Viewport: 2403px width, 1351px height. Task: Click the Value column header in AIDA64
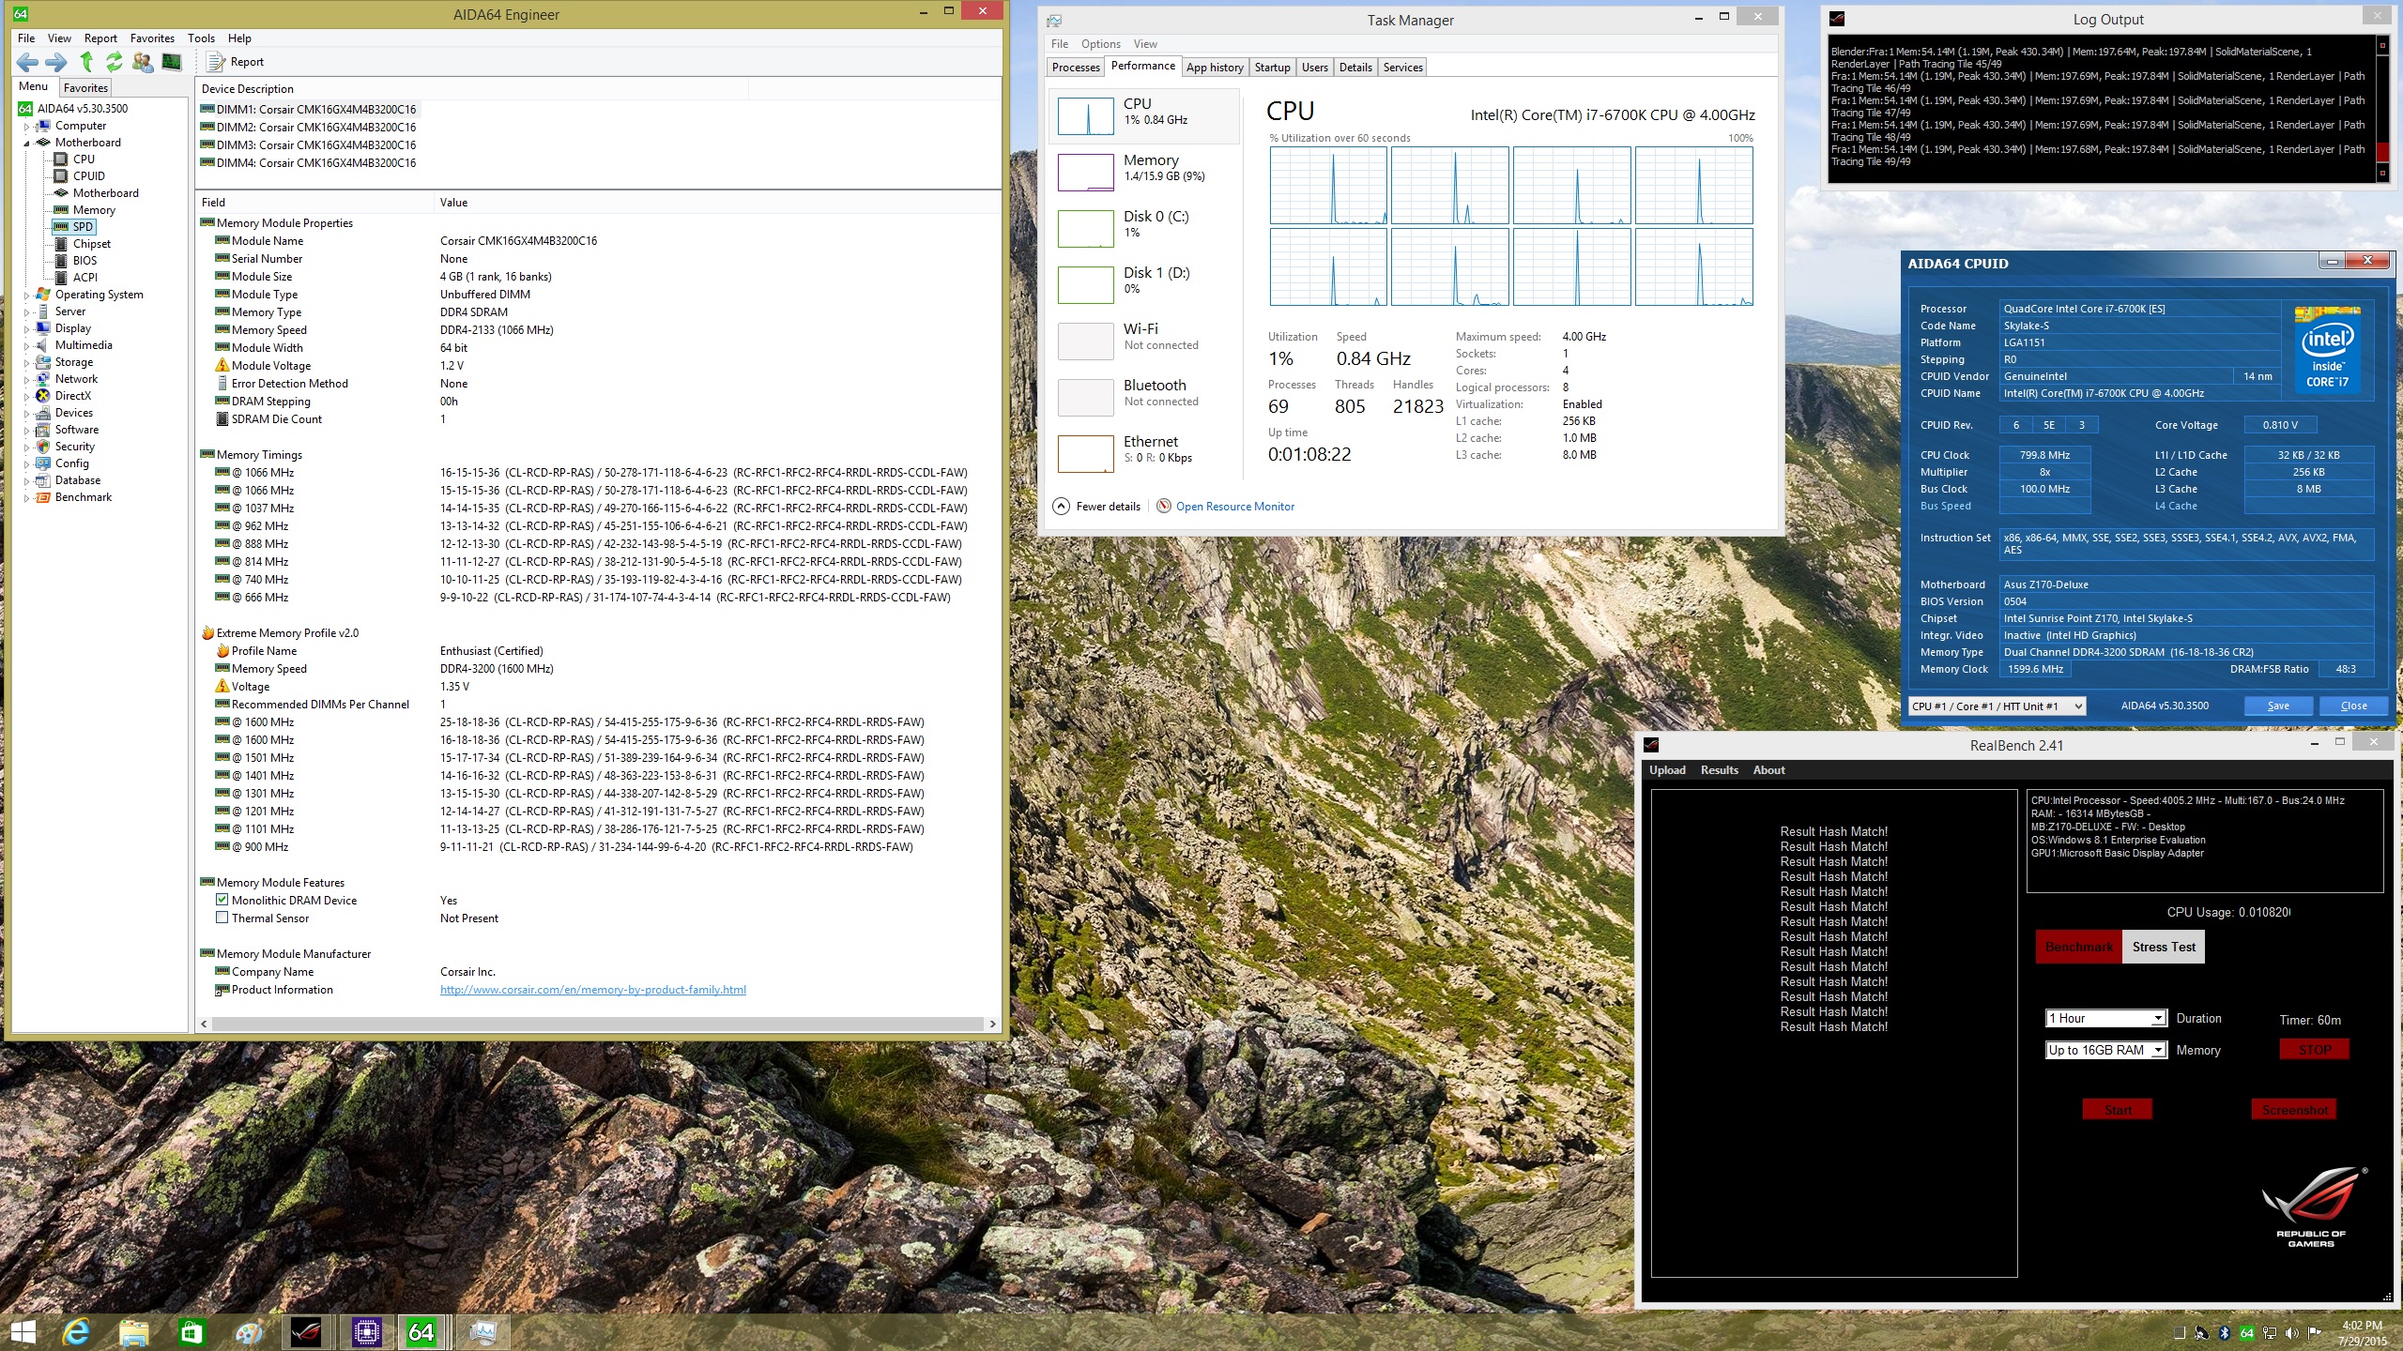(718, 203)
